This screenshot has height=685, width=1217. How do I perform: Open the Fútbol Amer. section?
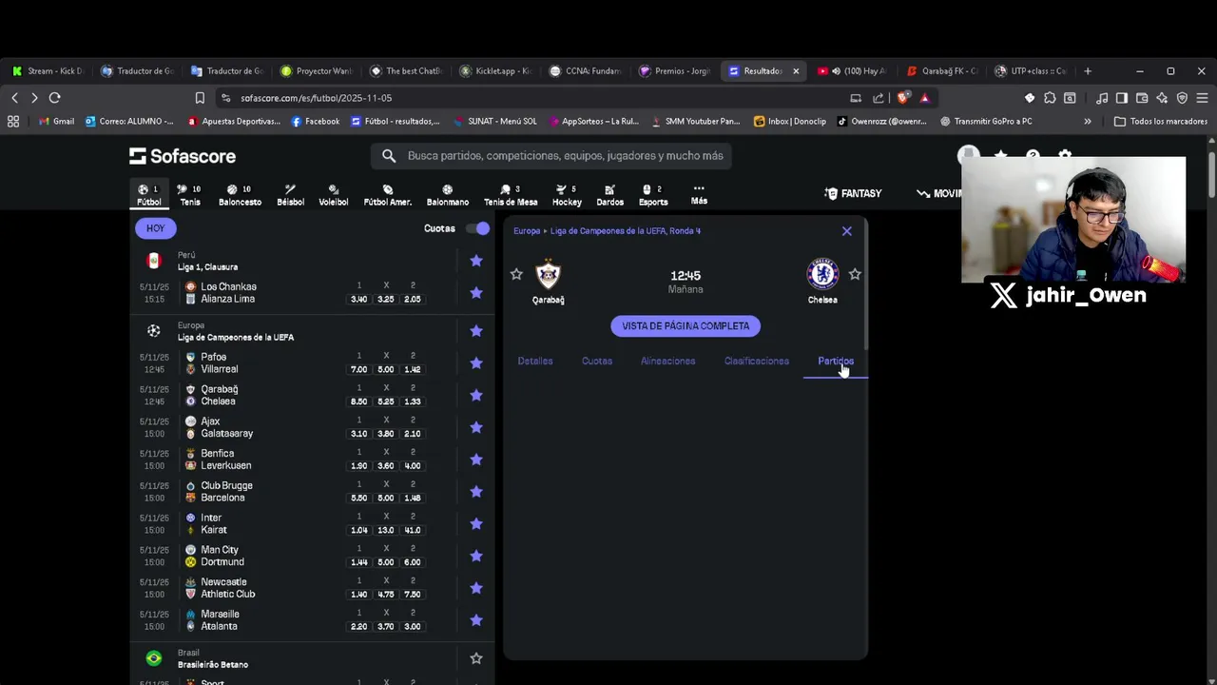pos(387,194)
